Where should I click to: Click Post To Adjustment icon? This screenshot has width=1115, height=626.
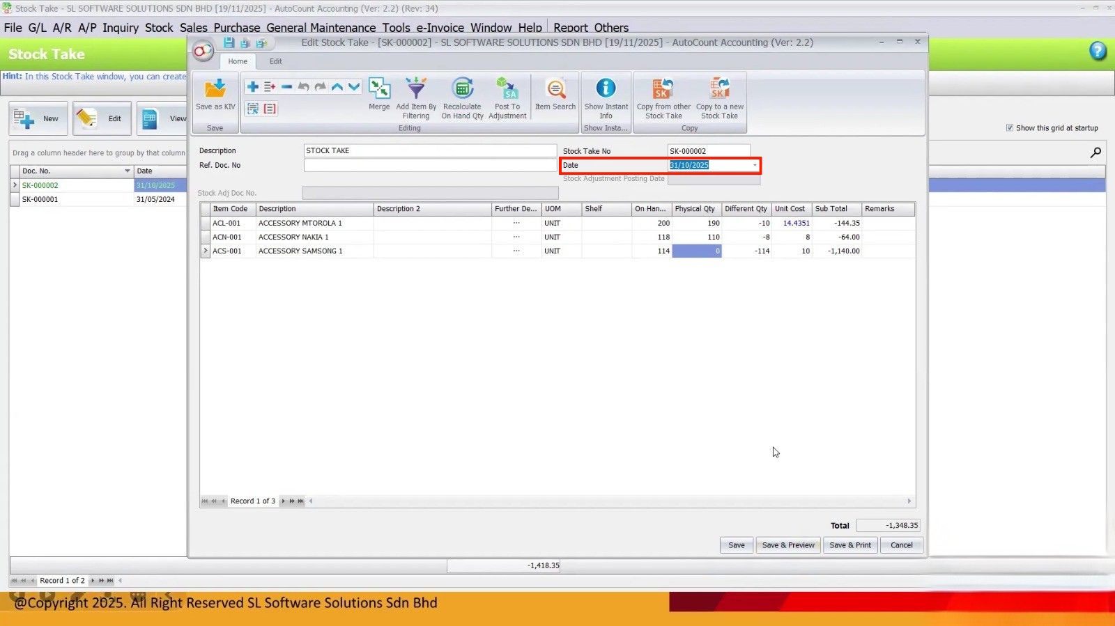tap(507, 98)
